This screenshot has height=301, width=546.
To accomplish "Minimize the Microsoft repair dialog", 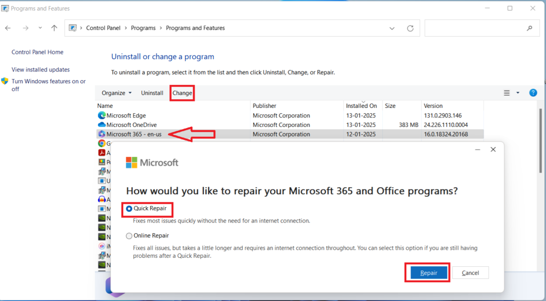I will pyautogui.click(x=478, y=149).
